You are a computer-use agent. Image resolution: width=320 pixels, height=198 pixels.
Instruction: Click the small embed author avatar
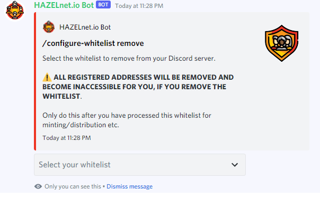coord(49,27)
